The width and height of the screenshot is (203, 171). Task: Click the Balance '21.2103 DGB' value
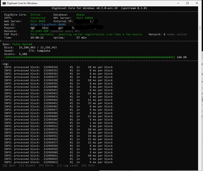[x=39, y=31]
